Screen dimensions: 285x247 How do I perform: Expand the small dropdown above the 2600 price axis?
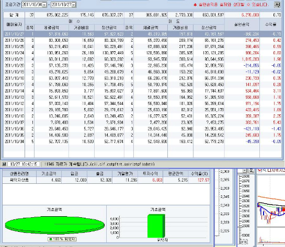point(245,171)
